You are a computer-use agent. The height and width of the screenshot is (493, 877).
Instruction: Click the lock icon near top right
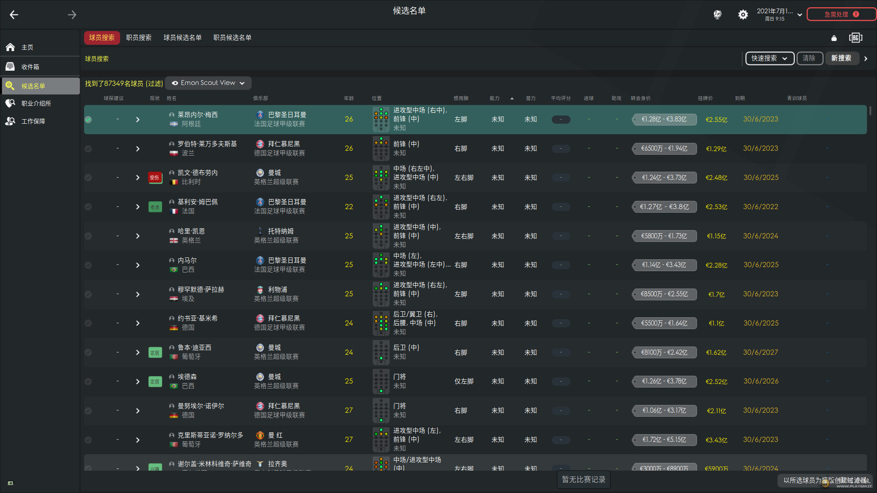(x=834, y=38)
